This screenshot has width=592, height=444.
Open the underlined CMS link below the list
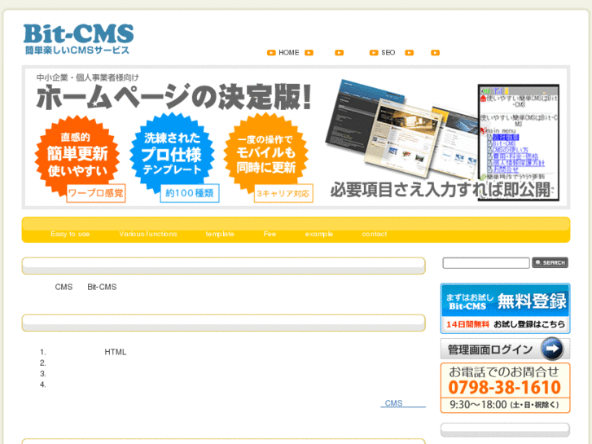click(x=403, y=403)
